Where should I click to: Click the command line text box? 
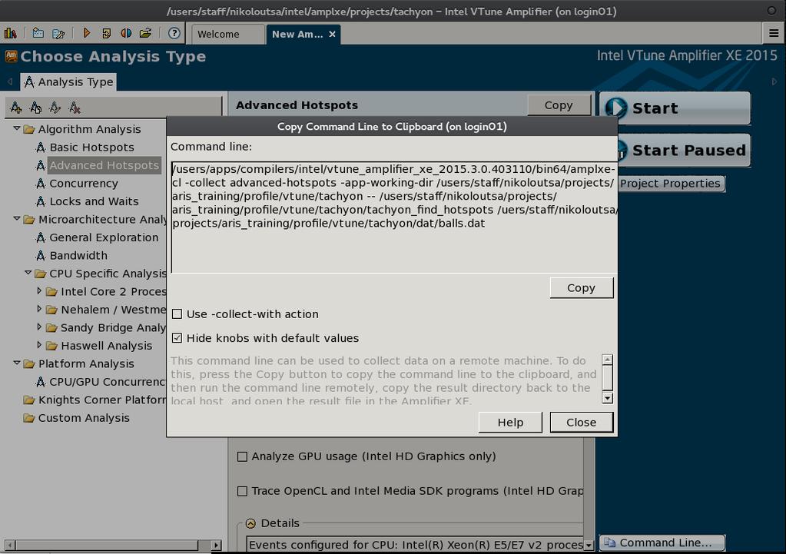(x=394, y=217)
